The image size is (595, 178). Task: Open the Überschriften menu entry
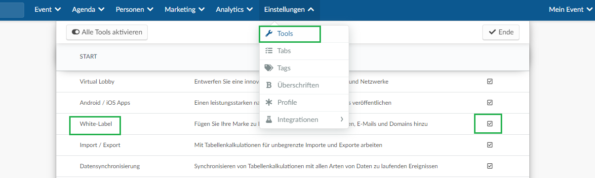tap(304, 85)
